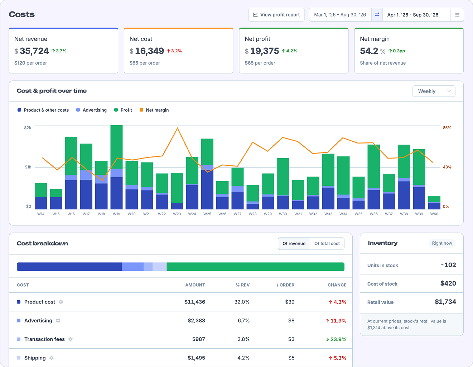Click the W40 bar in chart
The image size is (473, 367).
coord(434,203)
